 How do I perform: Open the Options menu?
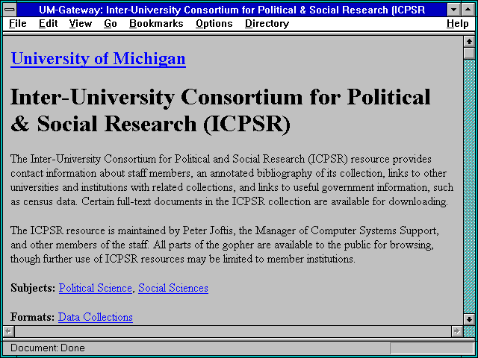(214, 24)
